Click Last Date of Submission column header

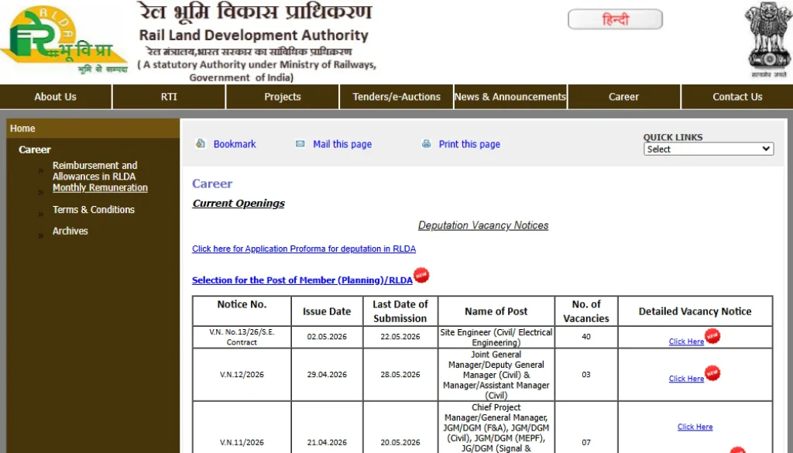[400, 311]
